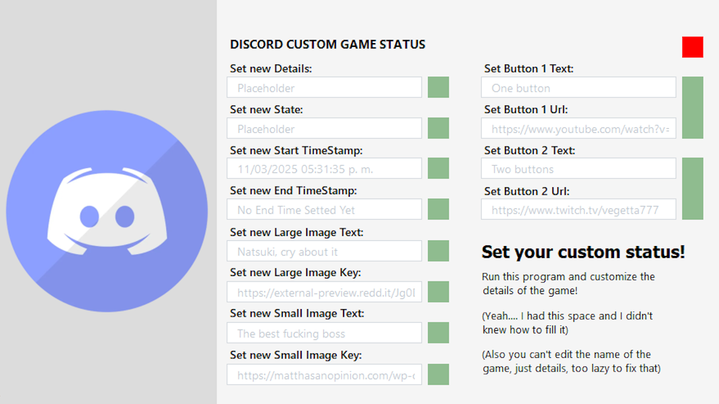Click green button beside Large Image Key field
This screenshot has height=404, width=719.
pyautogui.click(x=439, y=292)
